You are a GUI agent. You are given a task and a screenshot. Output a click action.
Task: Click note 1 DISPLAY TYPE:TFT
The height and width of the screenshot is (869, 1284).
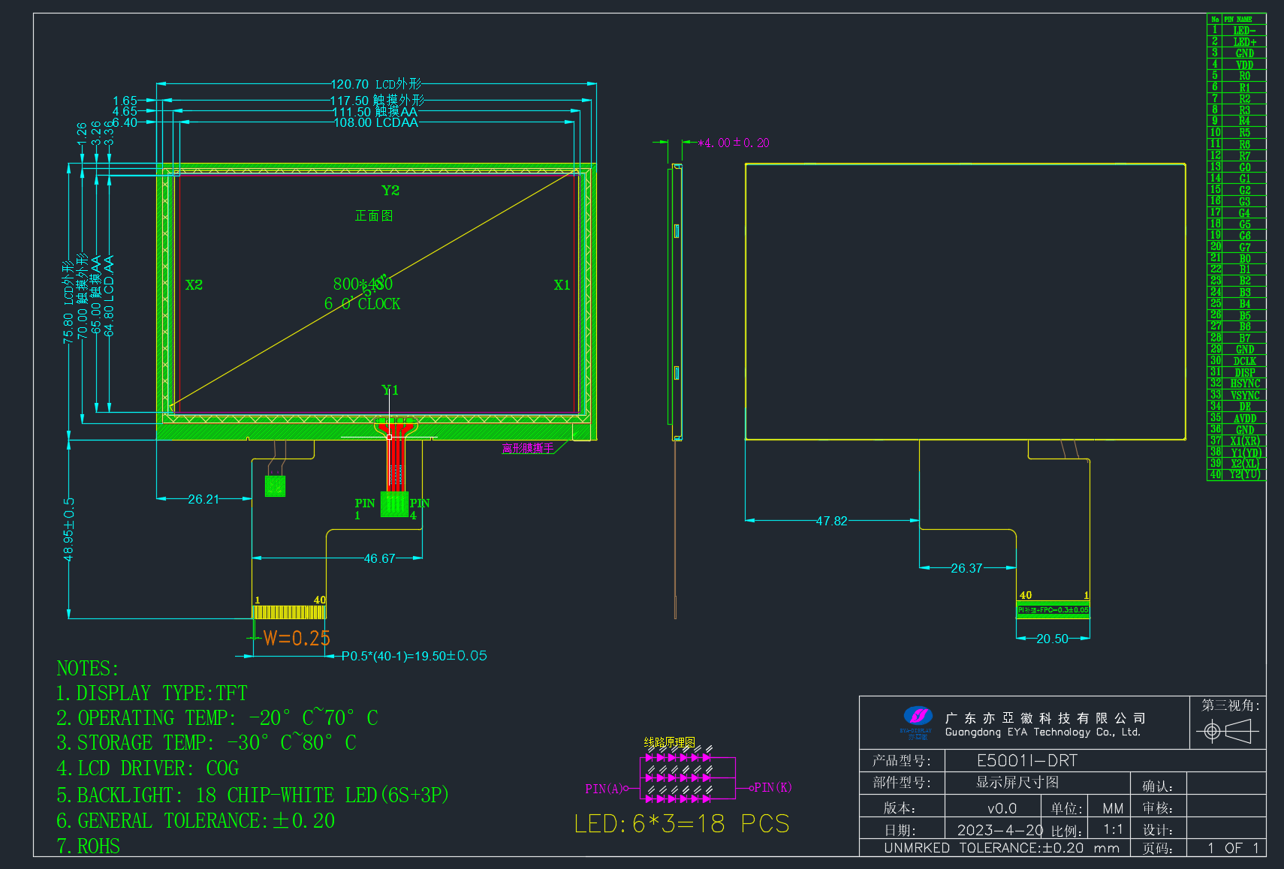click(x=152, y=693)
